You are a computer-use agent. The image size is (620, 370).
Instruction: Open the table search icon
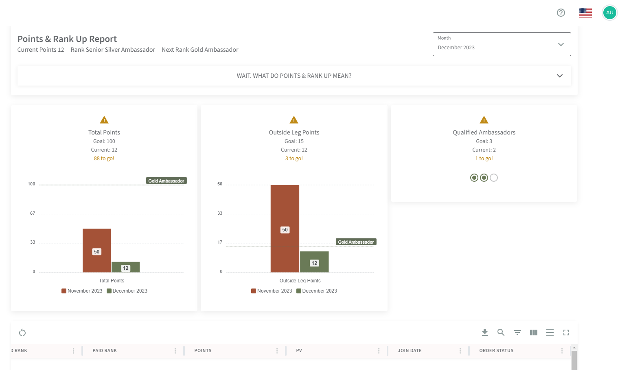(x=501, y=333)
